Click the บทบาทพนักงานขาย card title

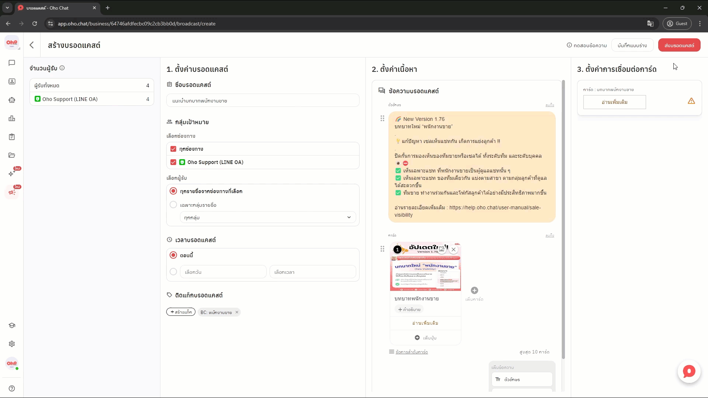[416, 298]
